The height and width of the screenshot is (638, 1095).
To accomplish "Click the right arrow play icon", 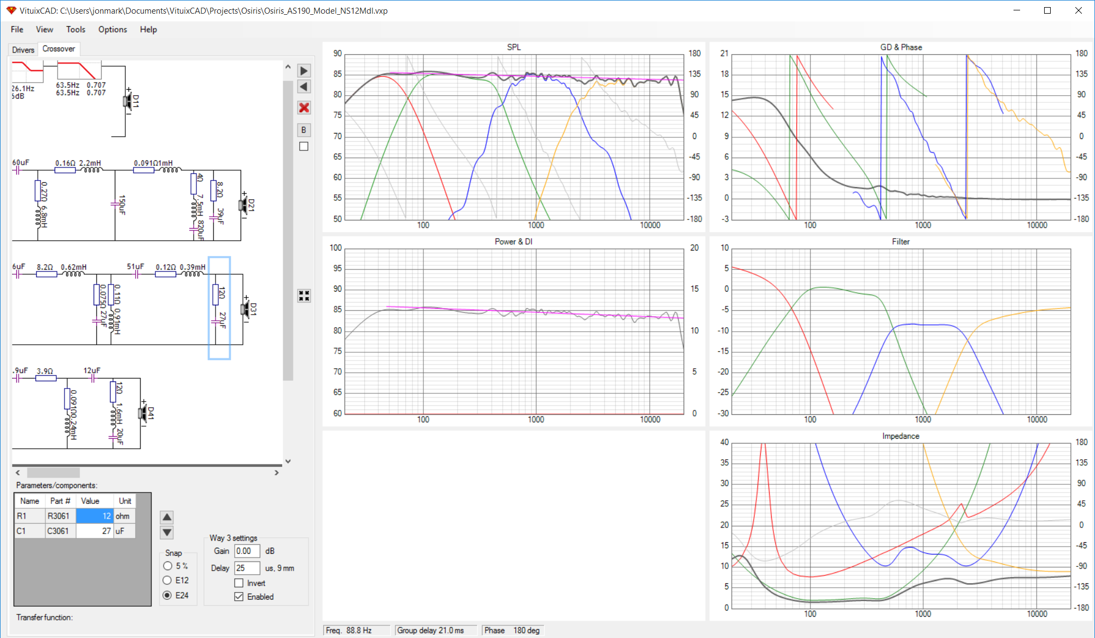I will click(x=304, y=71).
